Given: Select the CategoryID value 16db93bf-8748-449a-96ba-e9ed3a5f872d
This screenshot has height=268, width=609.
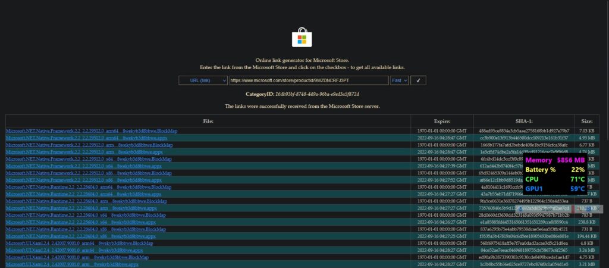Looking at the screenshot, I should [318, 94].
